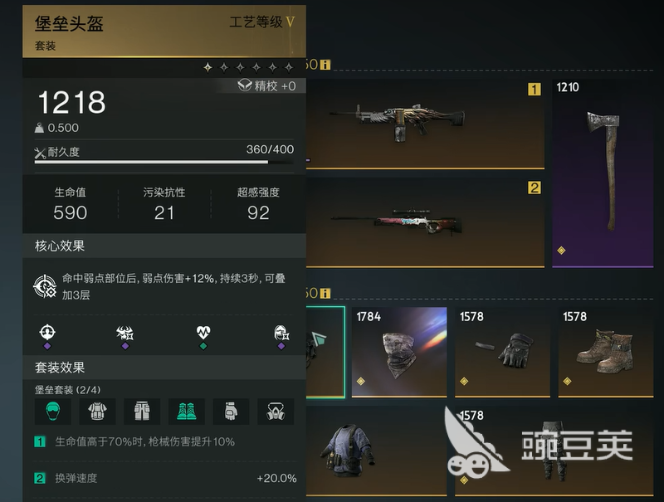Select the glove icon in set pieces

tap(231, 411)
